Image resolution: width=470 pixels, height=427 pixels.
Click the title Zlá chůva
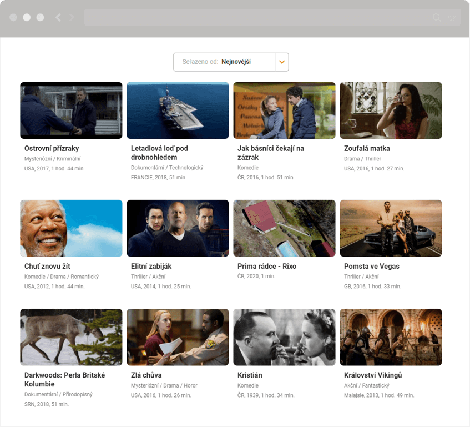pos(146,375)
